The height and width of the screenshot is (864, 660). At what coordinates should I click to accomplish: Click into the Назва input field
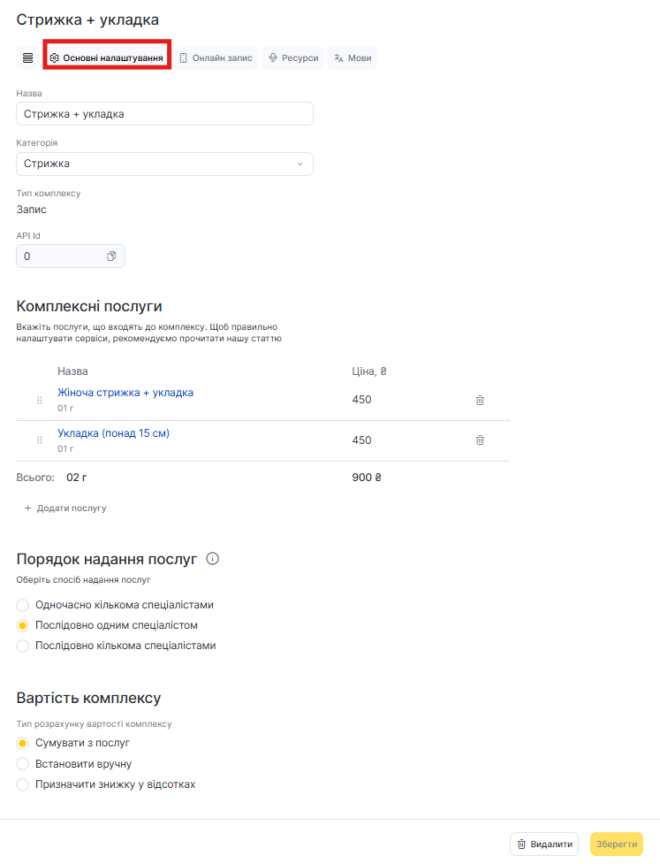pyautogui.click(x=164, y=114)
